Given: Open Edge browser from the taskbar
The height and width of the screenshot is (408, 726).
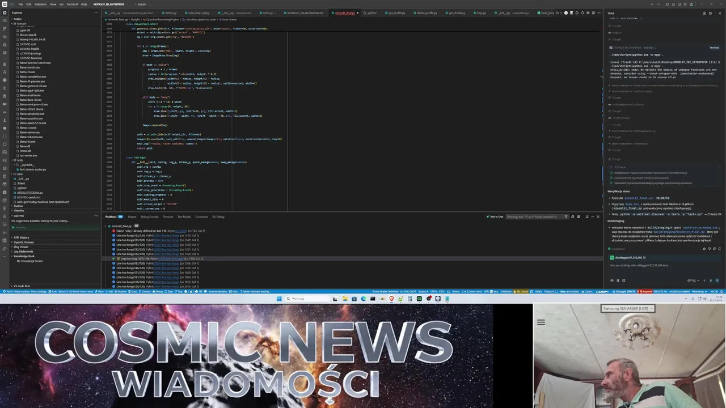Looking at the screenshot, I should (x=364, y=299).
